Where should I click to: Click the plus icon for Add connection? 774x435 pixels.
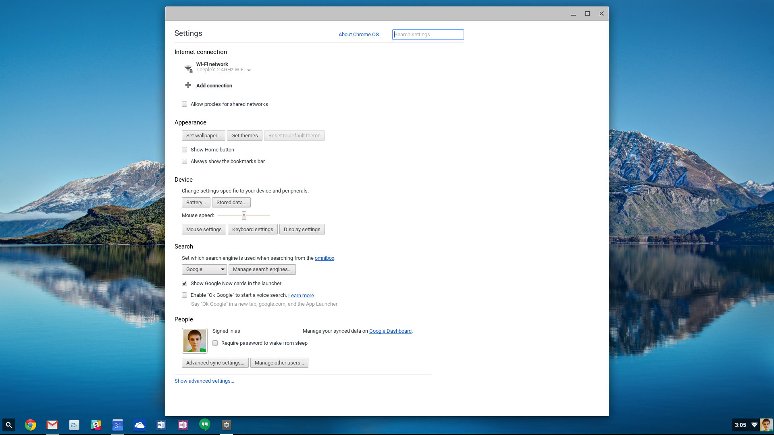tap(188, 85)
